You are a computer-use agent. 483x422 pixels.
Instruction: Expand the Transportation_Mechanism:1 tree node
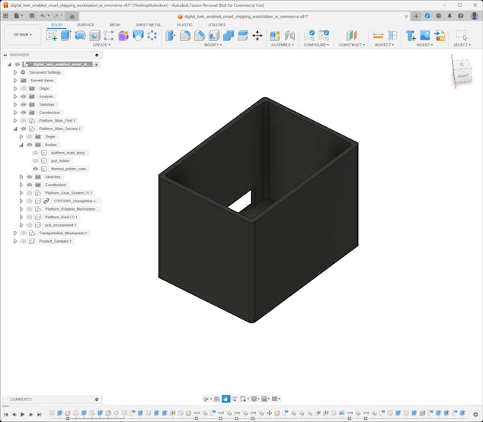coord(14,233)
